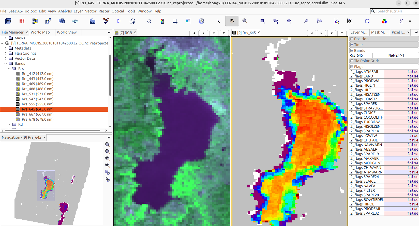Expand the Tie-Point Grids section
419x226 pixels.
point(352,61)
